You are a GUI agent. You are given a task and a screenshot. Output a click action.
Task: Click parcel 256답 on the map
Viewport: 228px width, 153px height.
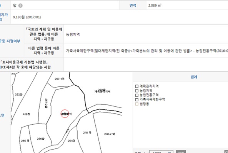(x=41, y=139)
